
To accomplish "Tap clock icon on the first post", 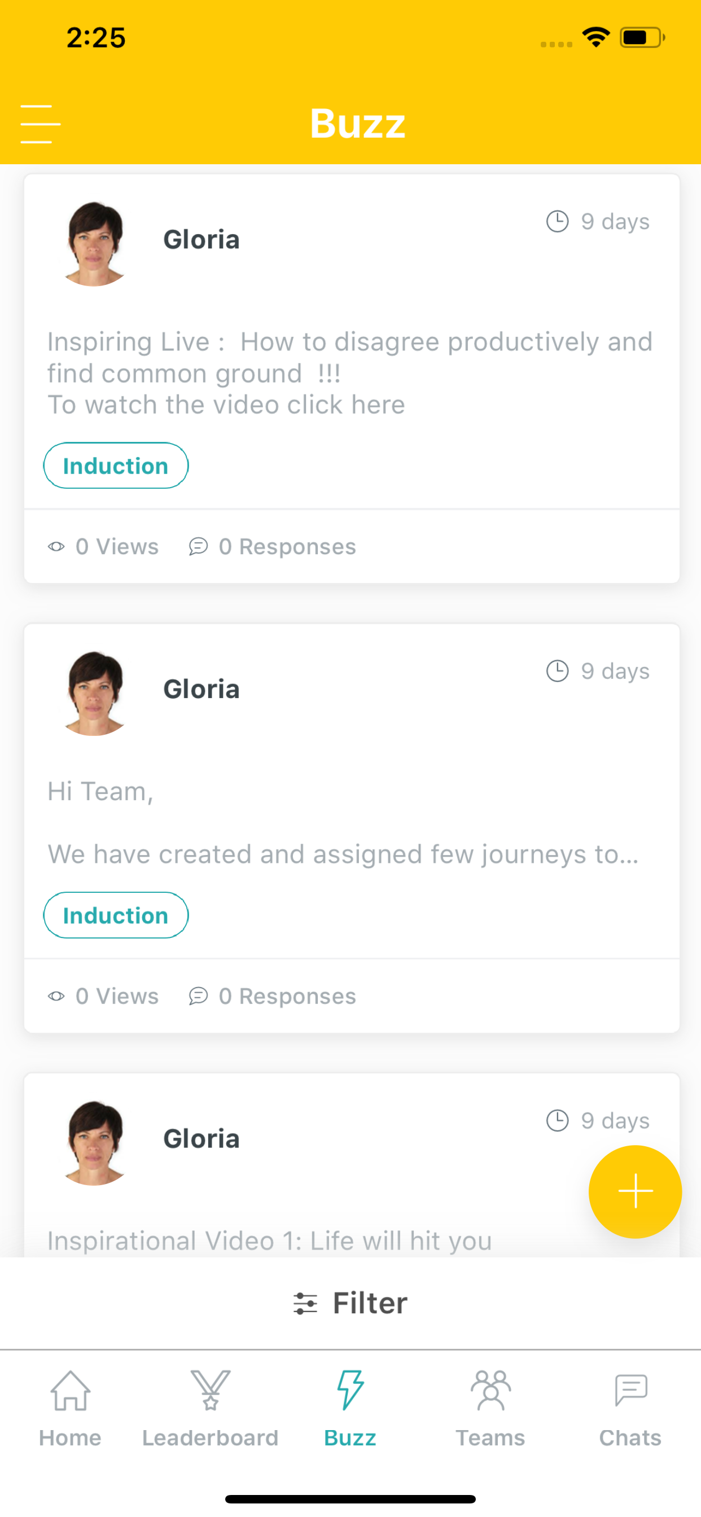I will 557,221.
